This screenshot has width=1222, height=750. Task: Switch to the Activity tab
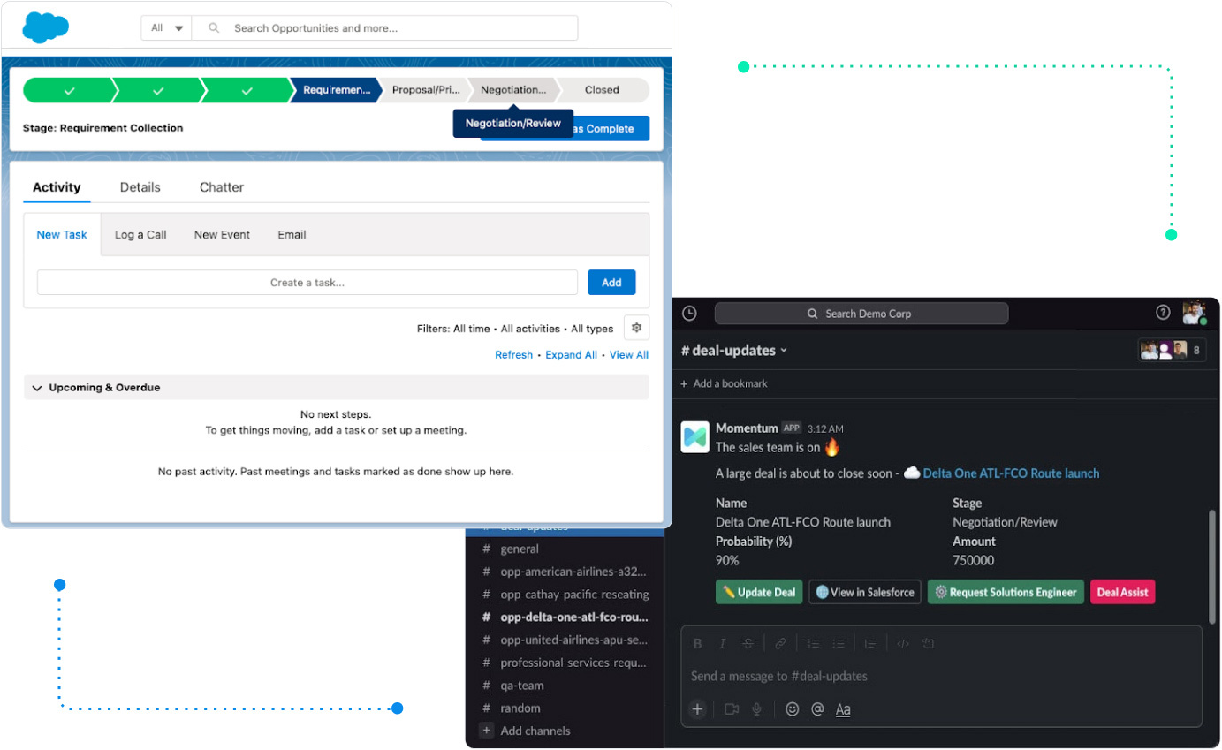tap(57, 187)
